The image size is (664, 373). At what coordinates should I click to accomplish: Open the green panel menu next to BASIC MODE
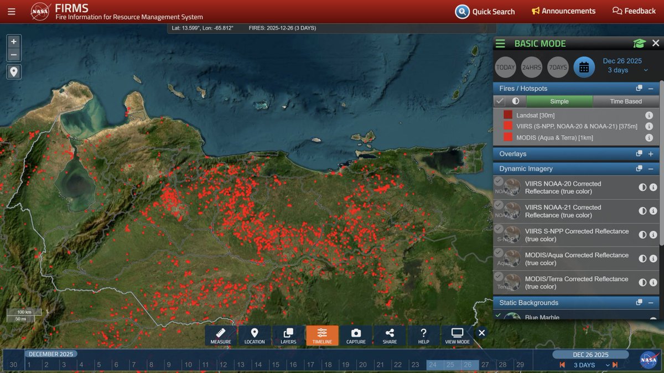coord(500,44)
